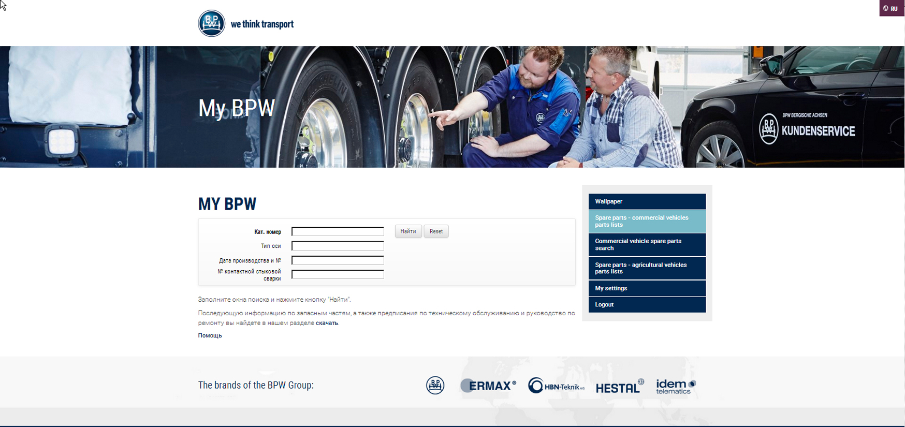This screenshot has height=427, width=905.
Task: Go to Commercial vehicle spare parts search
Action: click(647, 245)
